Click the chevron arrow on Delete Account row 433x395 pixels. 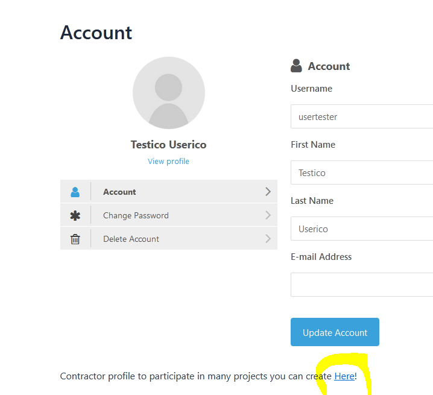pos(268,238)
